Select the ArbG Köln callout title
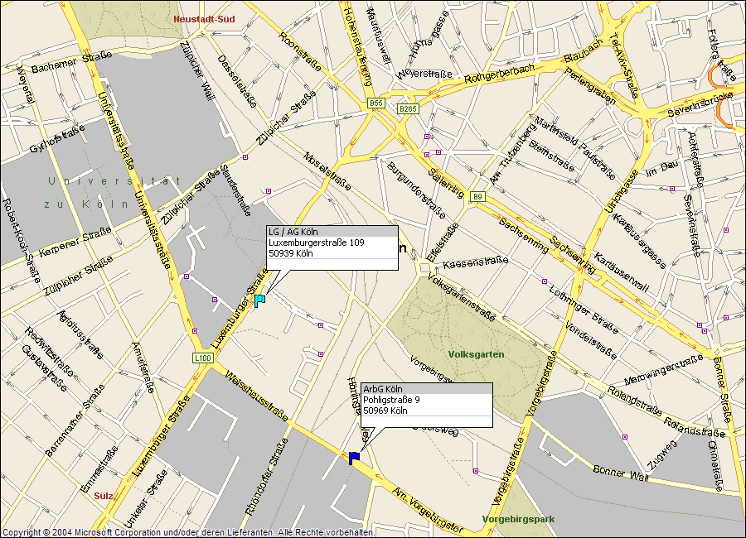746x538 pixels. pyautogui.click(x=383, y=389)
